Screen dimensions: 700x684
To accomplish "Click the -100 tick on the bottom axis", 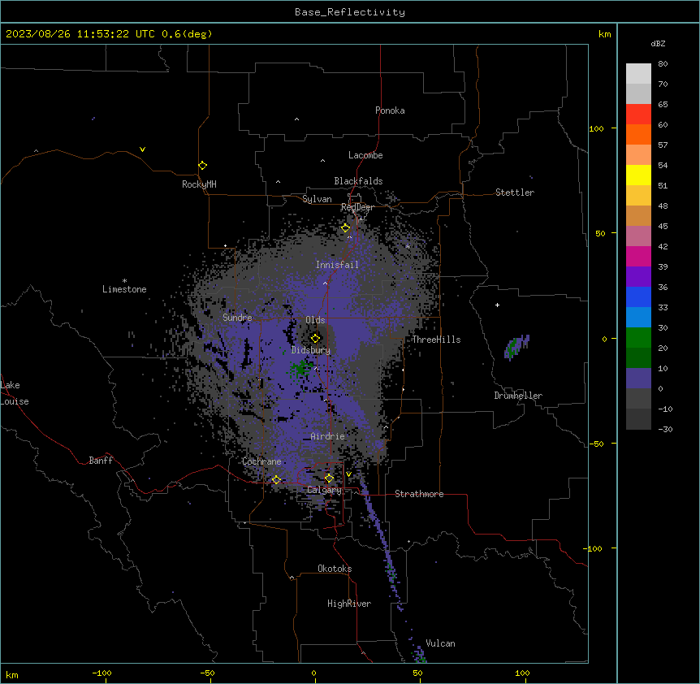I will (102, 673).
